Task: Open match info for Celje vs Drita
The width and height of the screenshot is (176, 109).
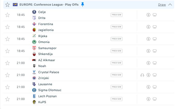Action: click(148, 15)
